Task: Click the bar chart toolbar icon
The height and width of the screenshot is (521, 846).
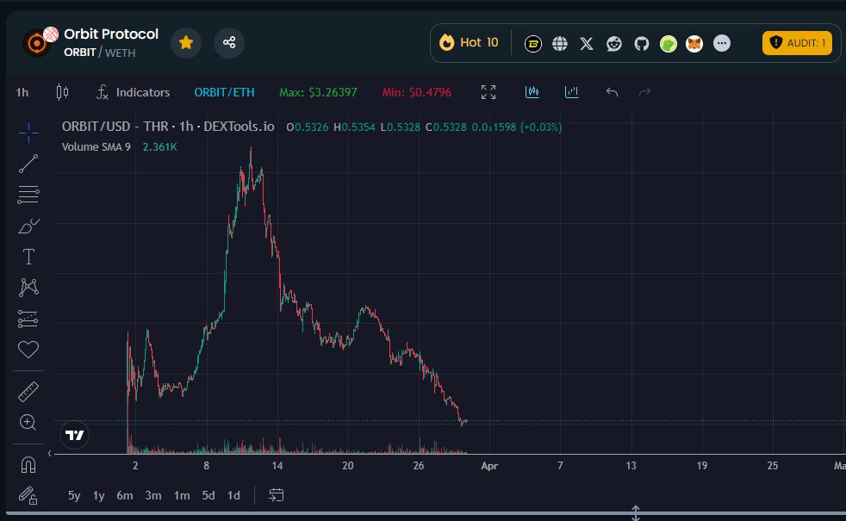Action: (x=571, y=92)
